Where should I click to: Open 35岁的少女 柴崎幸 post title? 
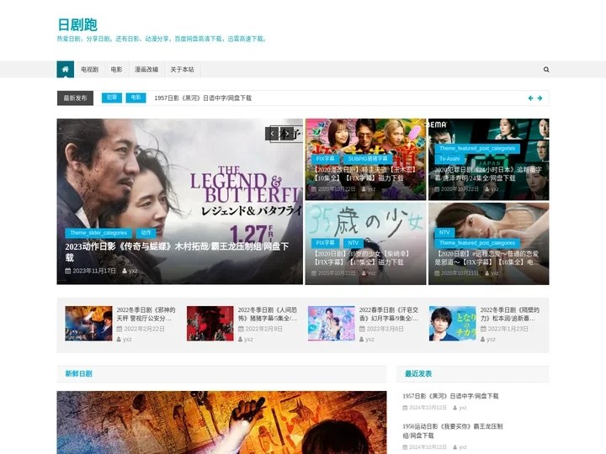361,258
